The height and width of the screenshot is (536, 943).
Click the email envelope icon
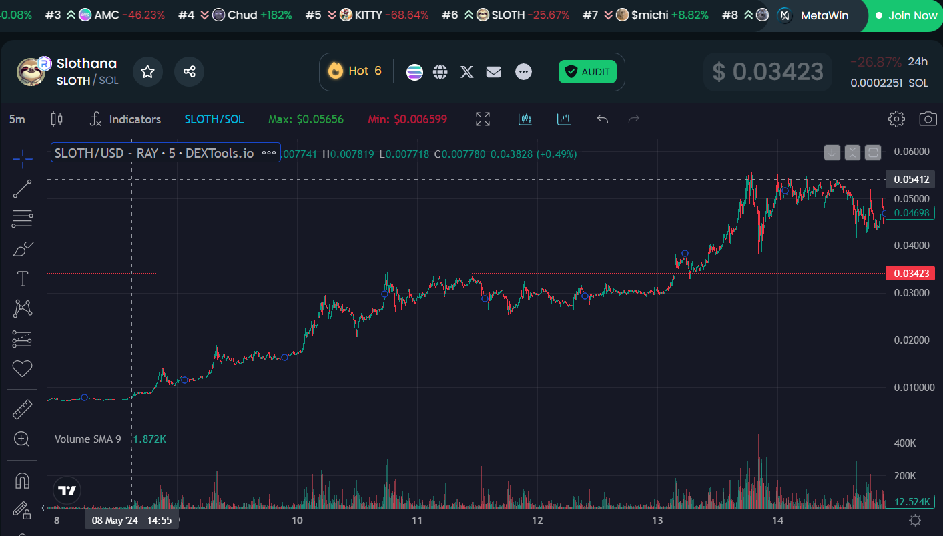tap(494, 72)
